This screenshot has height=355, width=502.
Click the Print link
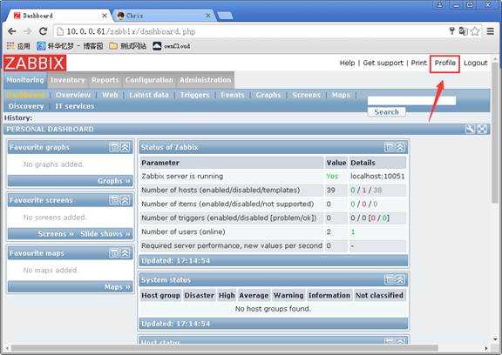(418, 63)
